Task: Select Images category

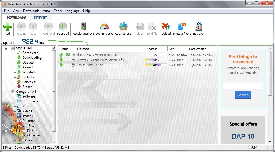Action: click(x=27, y=116)
